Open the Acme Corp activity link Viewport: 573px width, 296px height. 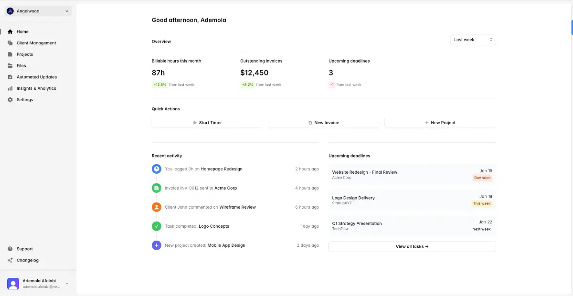click(x=225, y=188)
